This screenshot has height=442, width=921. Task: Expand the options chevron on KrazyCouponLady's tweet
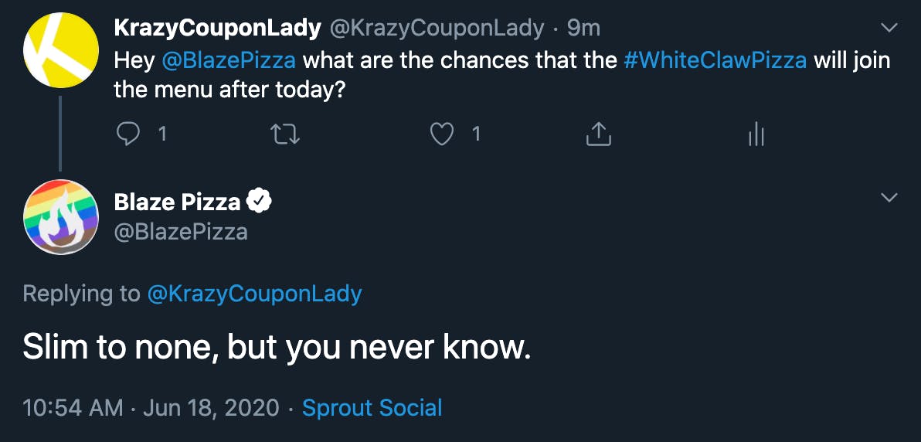point(890,29)
